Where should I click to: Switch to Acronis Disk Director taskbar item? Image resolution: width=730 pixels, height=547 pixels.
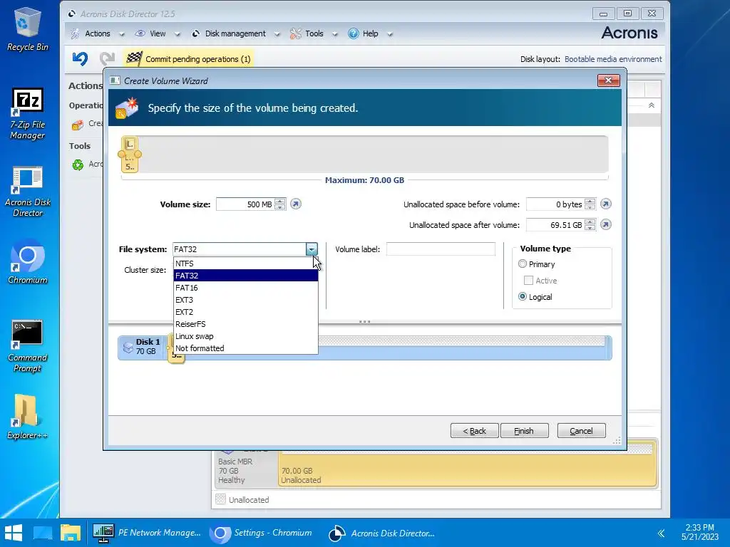click(382, 533)
